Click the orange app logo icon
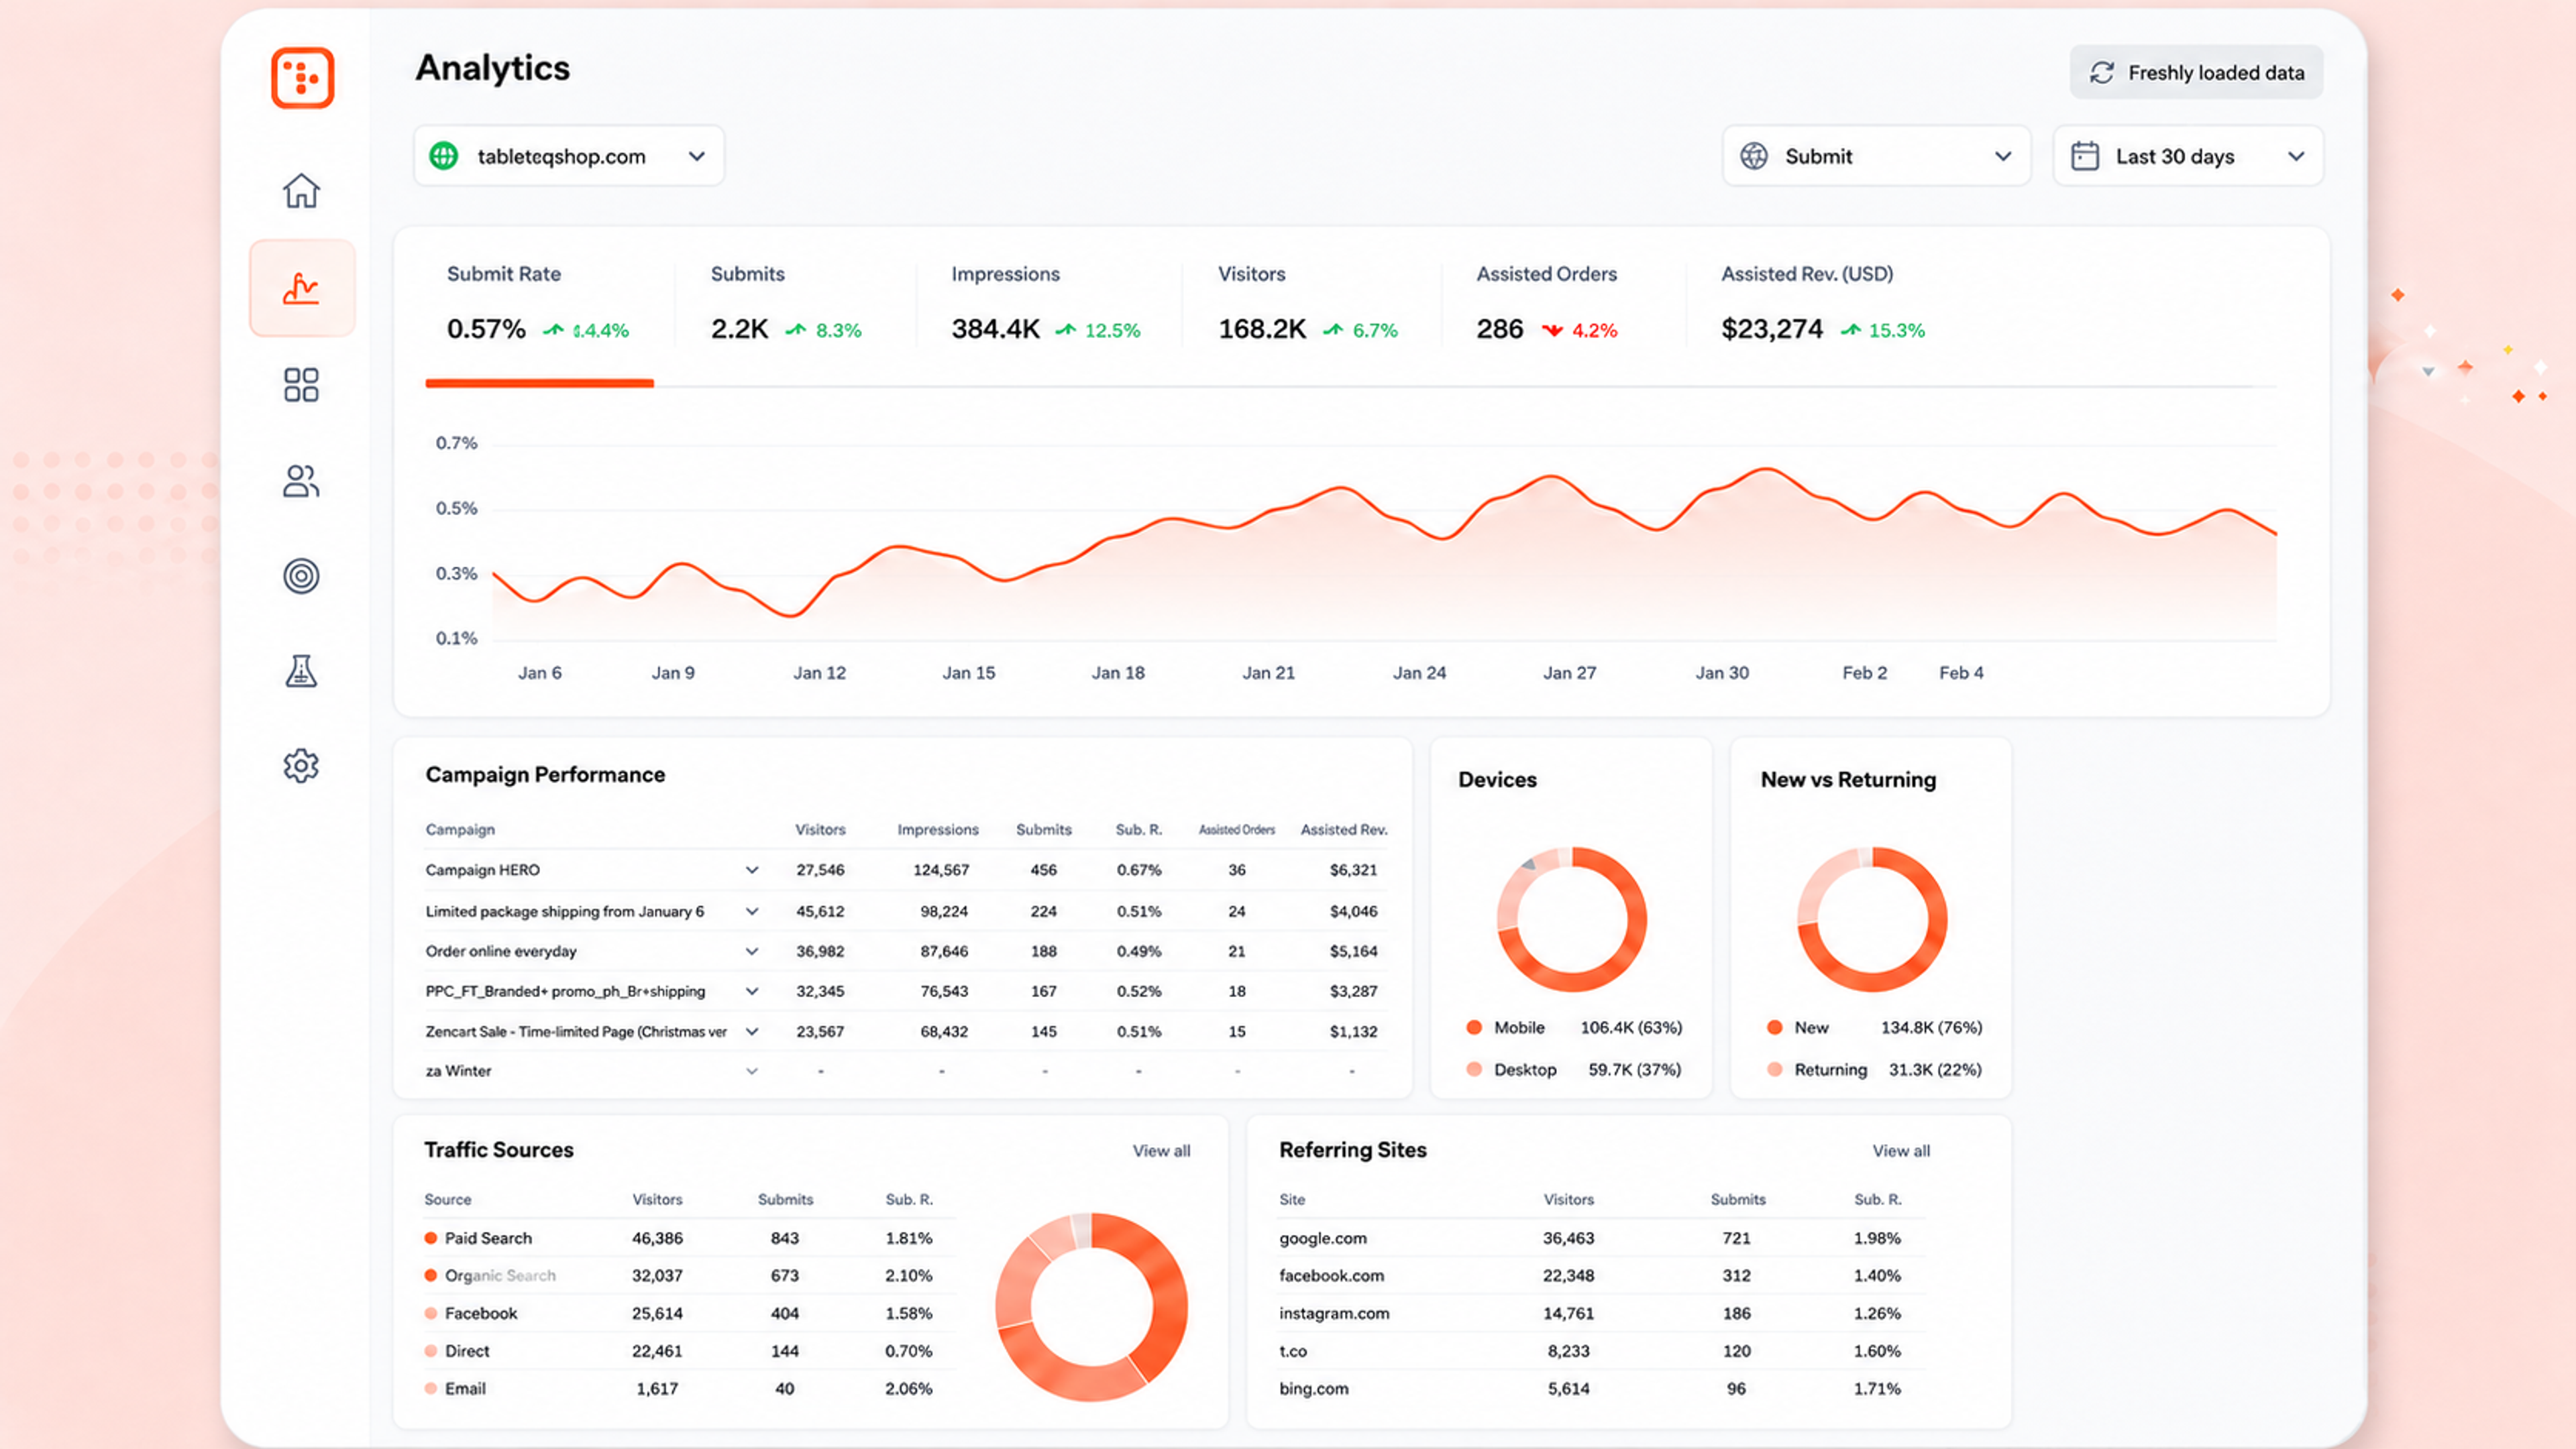The height and width of the screenshot is (1449, 2576). (302, 77)
